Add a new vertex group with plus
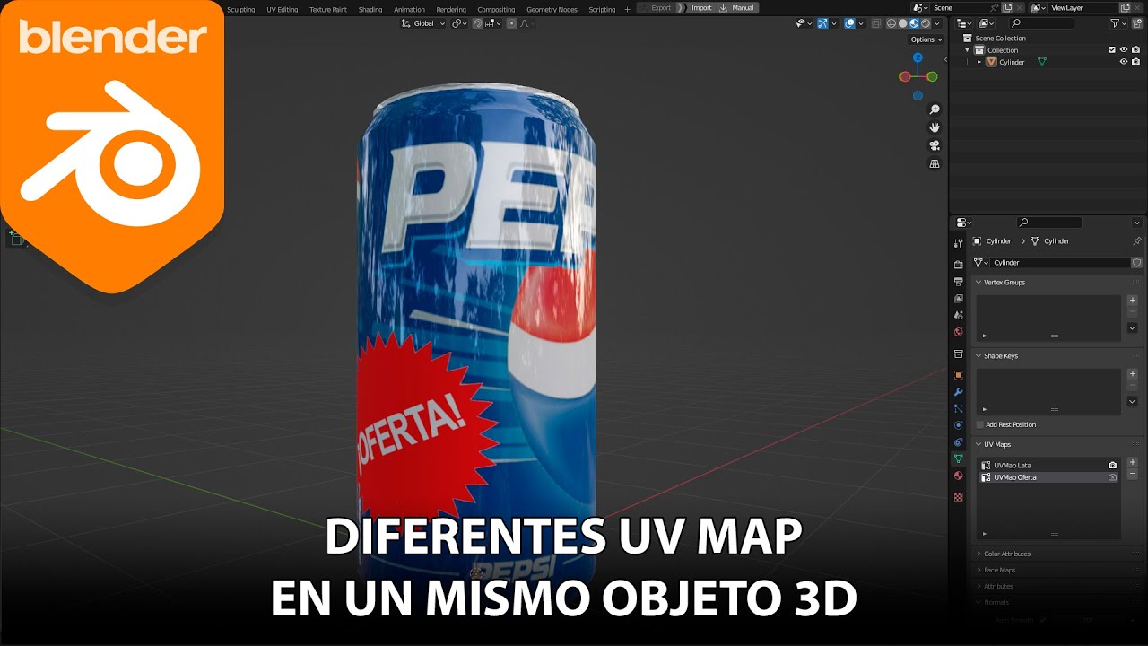The image size is (1148, 646). pos(1132,301)
